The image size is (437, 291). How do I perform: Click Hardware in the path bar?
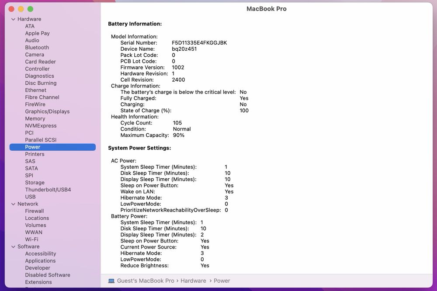point(193,281)
